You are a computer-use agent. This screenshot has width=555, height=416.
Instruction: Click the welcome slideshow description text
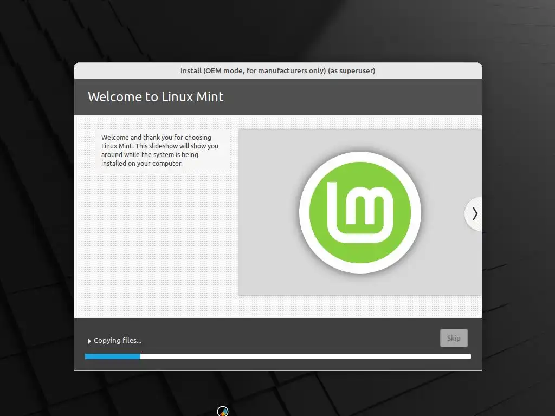click(160, 151)
